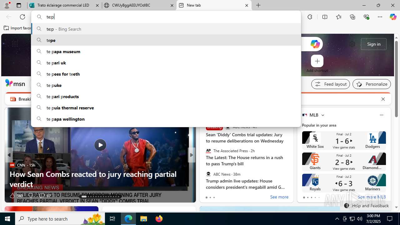Viewport: 400px width, 225px height.
Task: Open Split screen view icon
Action: coord(325,17)
